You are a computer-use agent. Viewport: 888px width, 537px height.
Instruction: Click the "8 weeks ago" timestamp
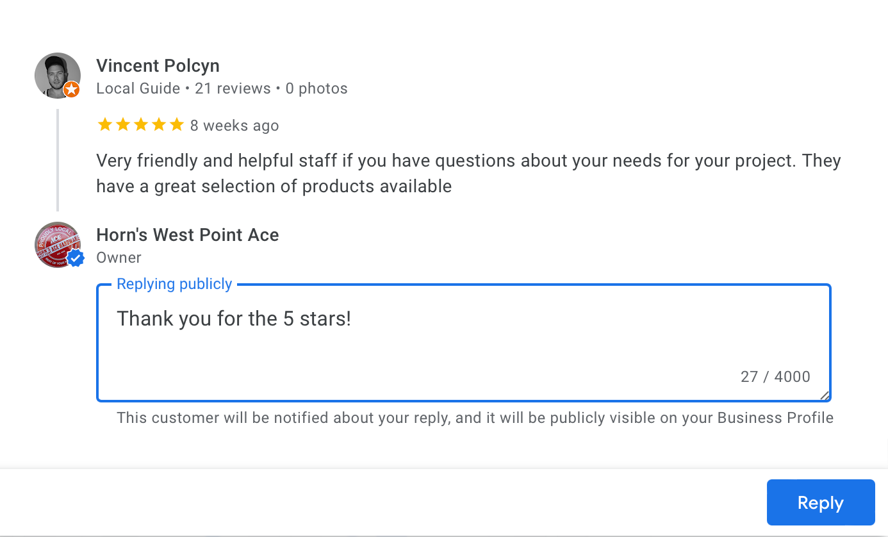[x=234, y=126]
